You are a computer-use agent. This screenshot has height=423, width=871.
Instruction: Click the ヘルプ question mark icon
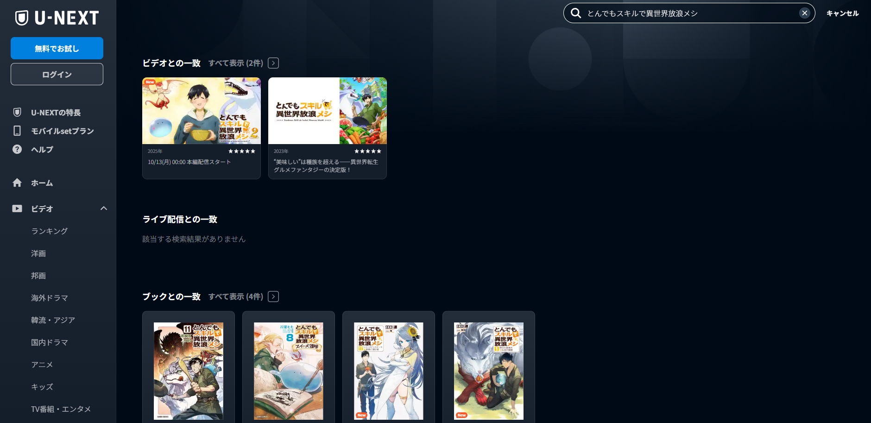coord(17,149)
